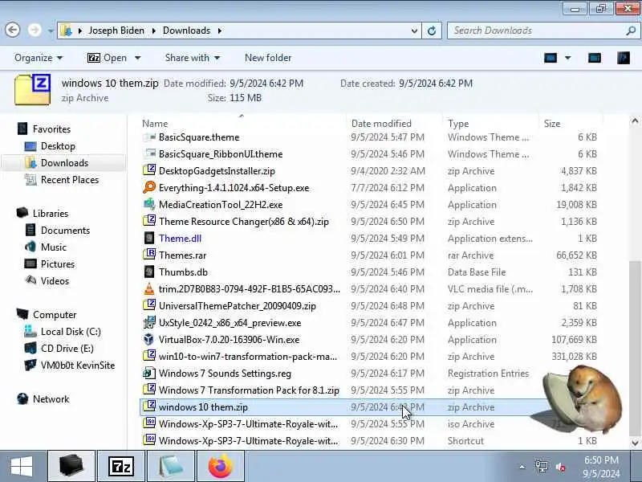Sort files by the Name column
642x482 pixels.
[155, 124]
